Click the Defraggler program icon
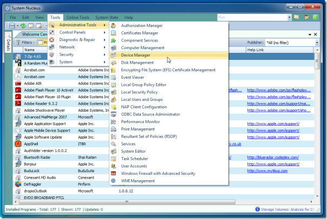 pos(18,184)
